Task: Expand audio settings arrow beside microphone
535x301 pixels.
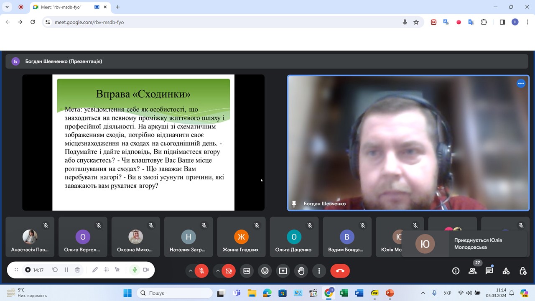Action: pos(191,271)
